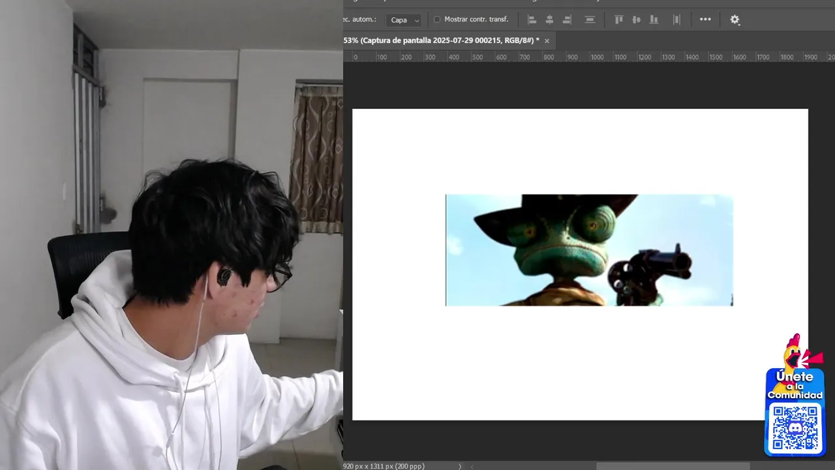835x470 pixels.
Task: Align right edges of layers
Action: pos(567,20)
